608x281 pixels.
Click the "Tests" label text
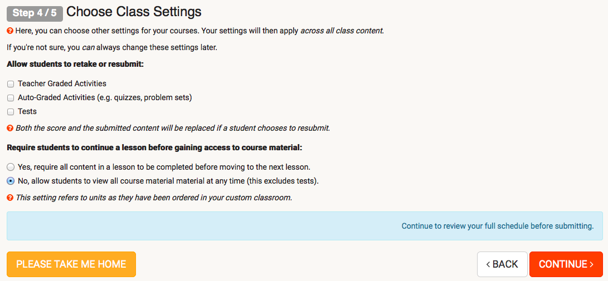click(x=27, y=111)
